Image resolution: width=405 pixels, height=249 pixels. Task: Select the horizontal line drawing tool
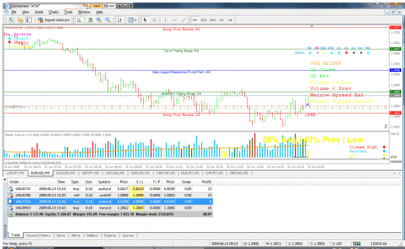[x=174, y=20]
